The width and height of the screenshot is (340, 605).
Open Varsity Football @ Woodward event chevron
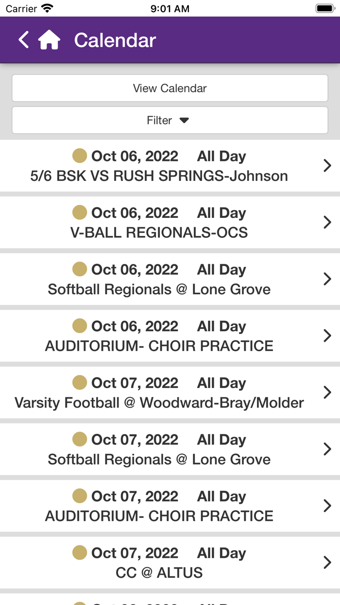pyautogui.click(x=327, y=392)
